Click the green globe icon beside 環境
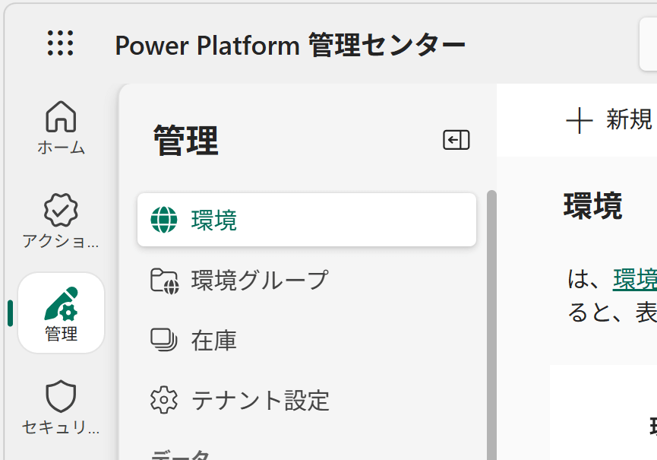The width and height of the screenshot is (657, 460). coord(163,220)
